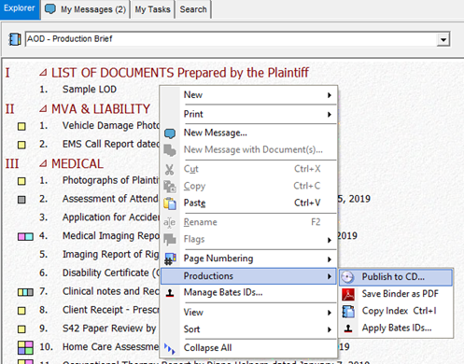Click the scissors icon next to Cut
Screen dimensions: 464x364
coord(169,169)
